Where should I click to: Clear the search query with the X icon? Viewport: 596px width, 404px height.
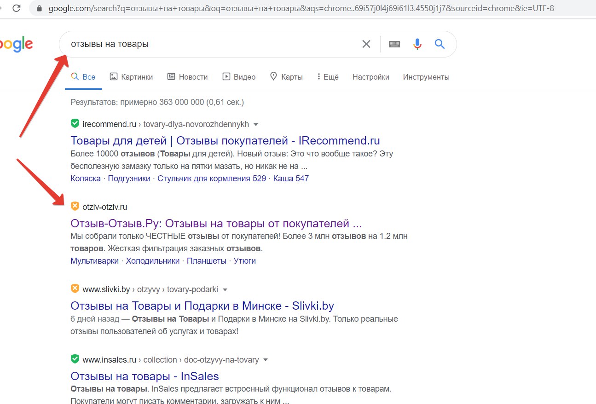point(366,44)
